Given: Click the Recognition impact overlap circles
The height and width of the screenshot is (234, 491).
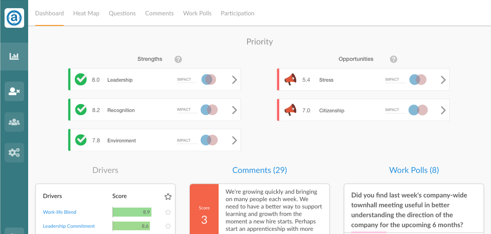Looking at the screenshot, I should pos(209,110).
